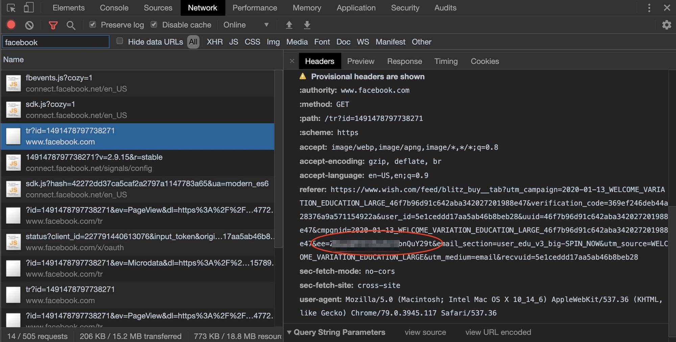Filter requests by Font

point(322,42)
